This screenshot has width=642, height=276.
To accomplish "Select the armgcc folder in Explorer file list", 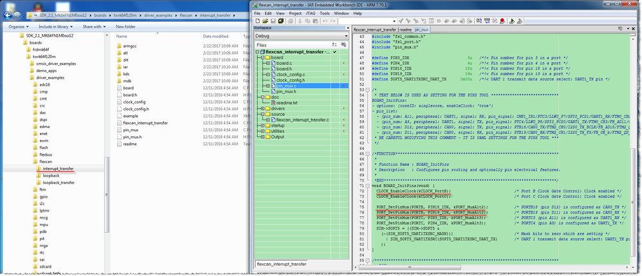I will tap(129, 46).
